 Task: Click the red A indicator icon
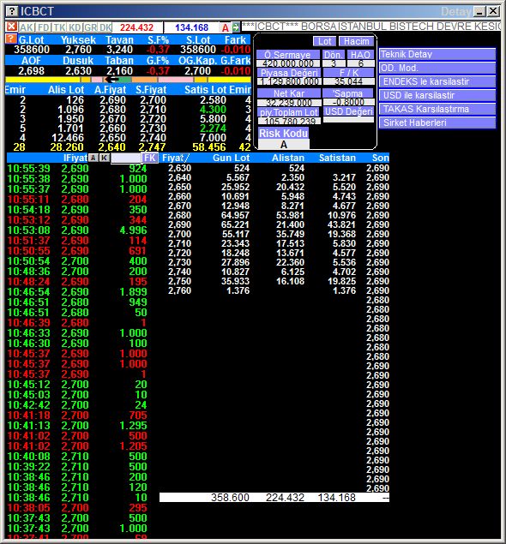pos(226,27)
